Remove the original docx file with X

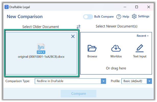pyautogui.click(x=73, y=36)
